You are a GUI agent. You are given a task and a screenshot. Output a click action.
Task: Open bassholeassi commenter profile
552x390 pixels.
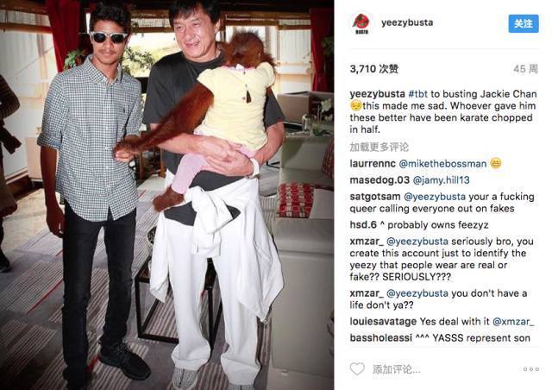[380, 338]
